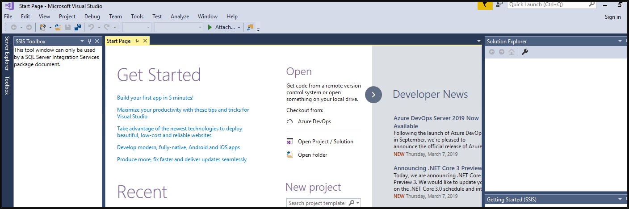Viewport: 629px width, 209px height.
Task: Click the Open Folder icon
Action: pos(290,155)
